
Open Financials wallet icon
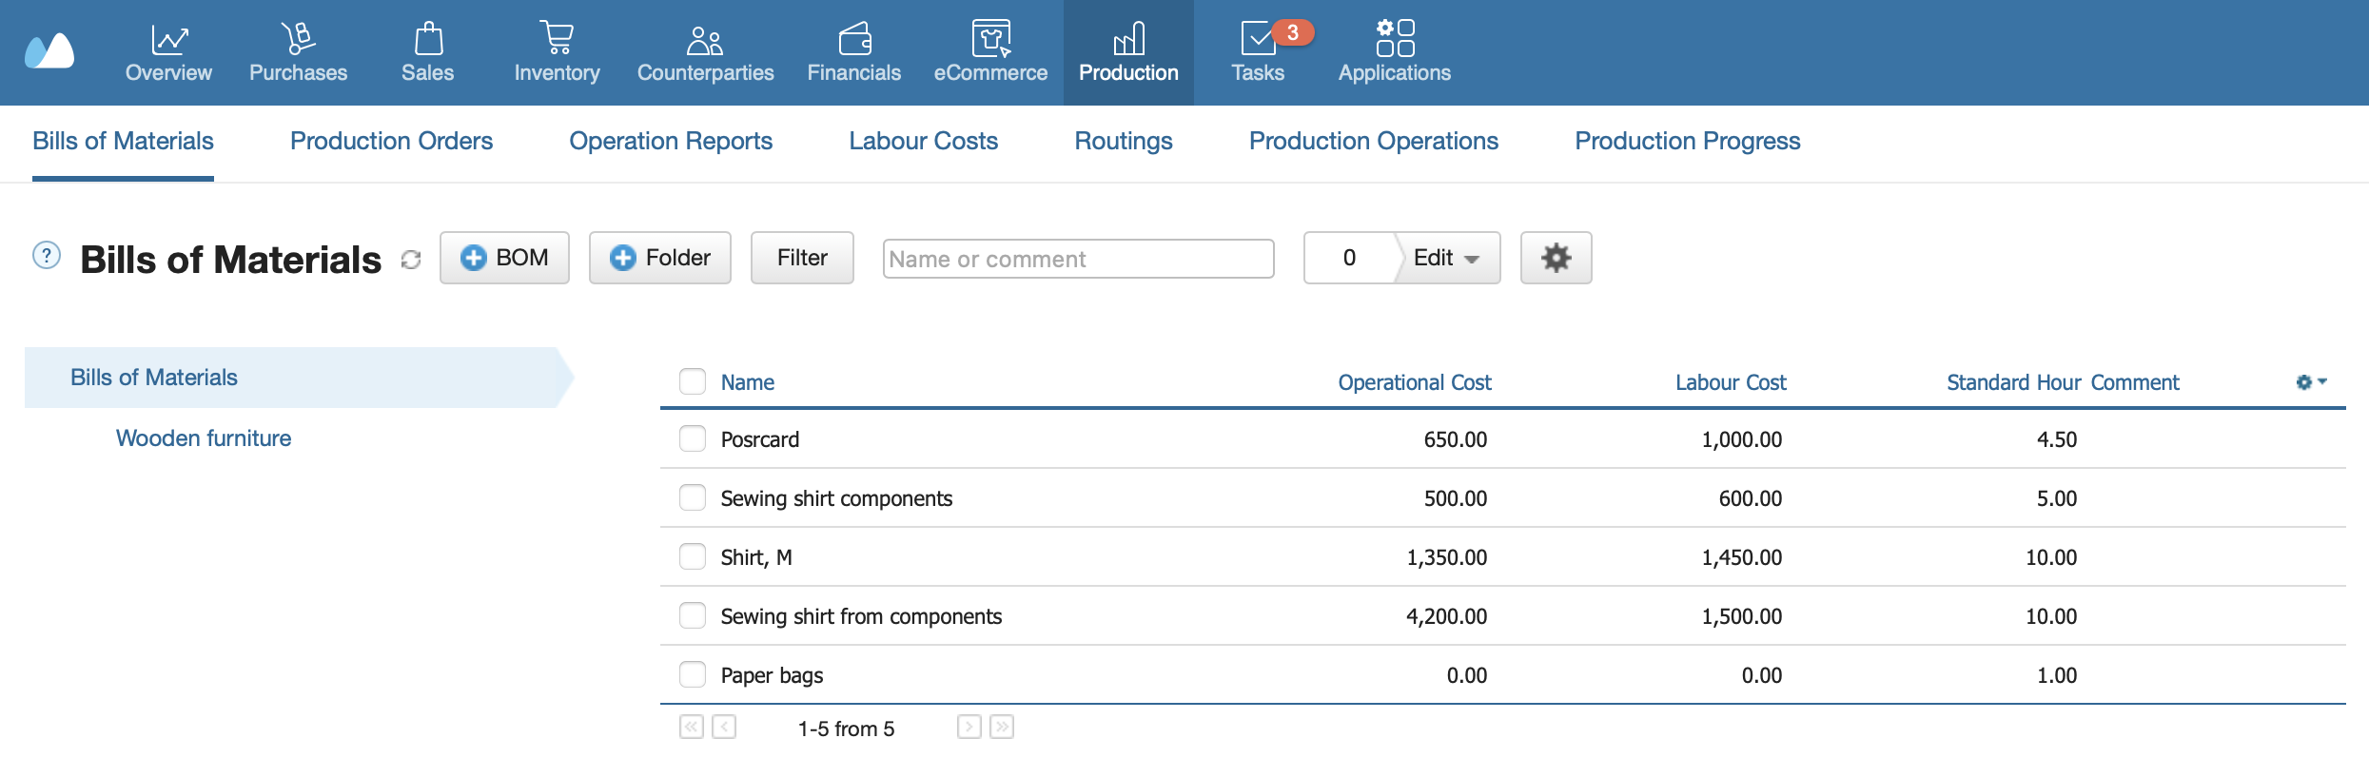pyautogui.click(x=853, y=40)
